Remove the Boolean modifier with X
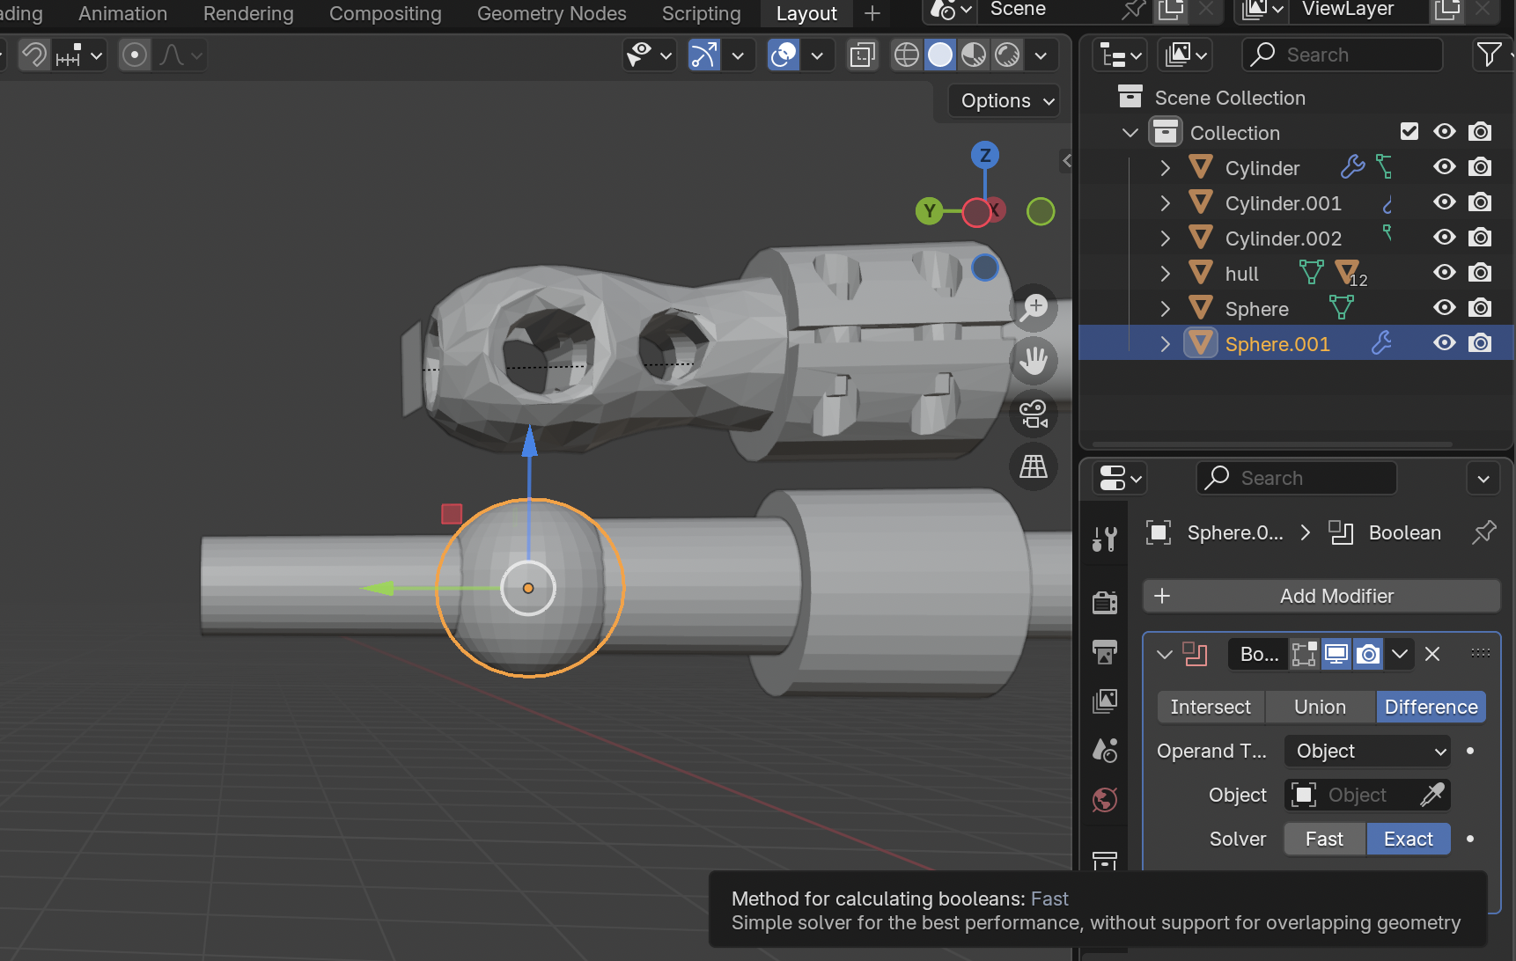 (x=1432, y=654)
